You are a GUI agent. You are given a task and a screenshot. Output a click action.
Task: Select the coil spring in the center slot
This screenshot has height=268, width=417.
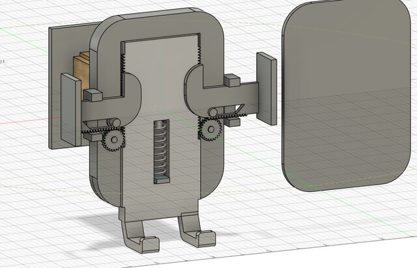[162, 149]
